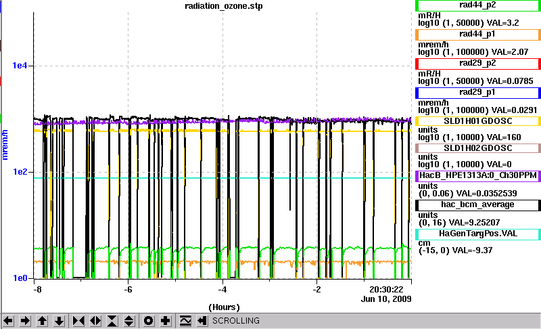
Task: Click the HaGenTargPos 'VAL=-9.37' readout
Action: tap(473, 250)
